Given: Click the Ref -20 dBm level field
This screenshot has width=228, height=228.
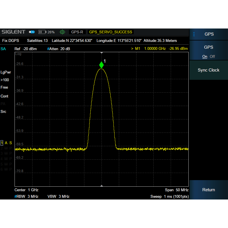Looking at the screenshot, I should pos(26,49).
